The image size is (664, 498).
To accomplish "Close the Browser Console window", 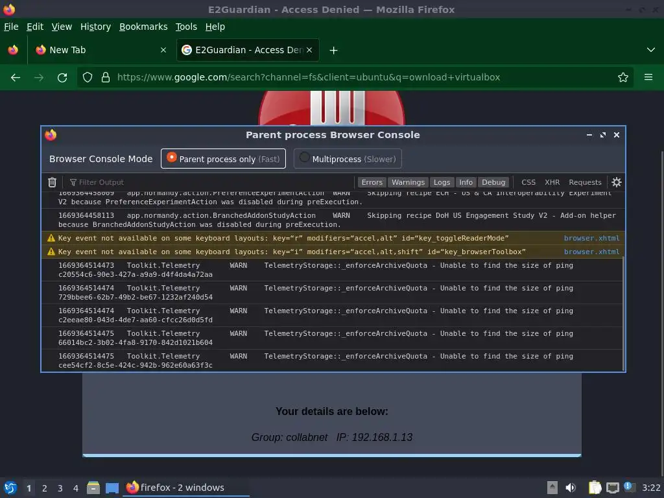I will click(617, 135).
